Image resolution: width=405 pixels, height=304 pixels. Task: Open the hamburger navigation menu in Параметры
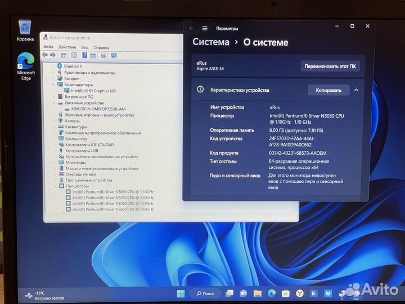205,29
